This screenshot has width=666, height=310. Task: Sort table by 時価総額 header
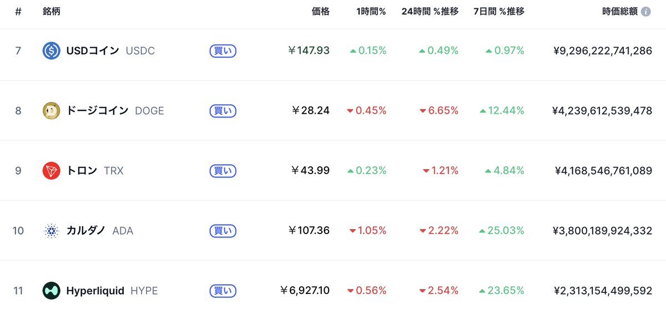point(620,11)
